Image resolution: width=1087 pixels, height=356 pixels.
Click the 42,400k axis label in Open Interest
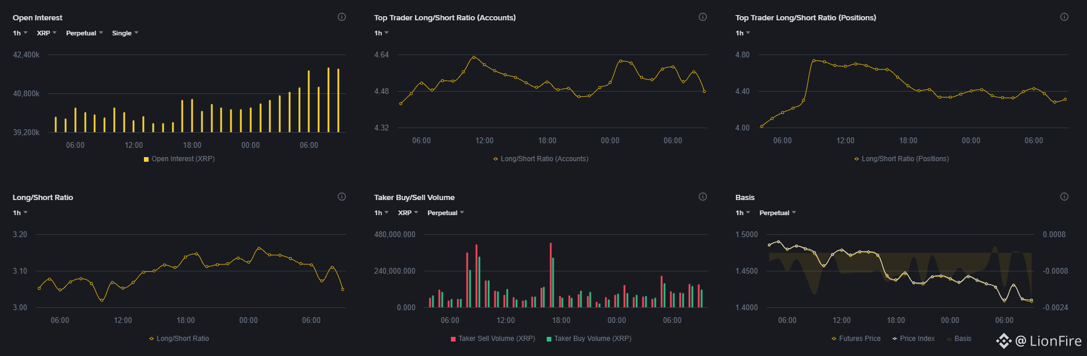[x=26, y=55]
